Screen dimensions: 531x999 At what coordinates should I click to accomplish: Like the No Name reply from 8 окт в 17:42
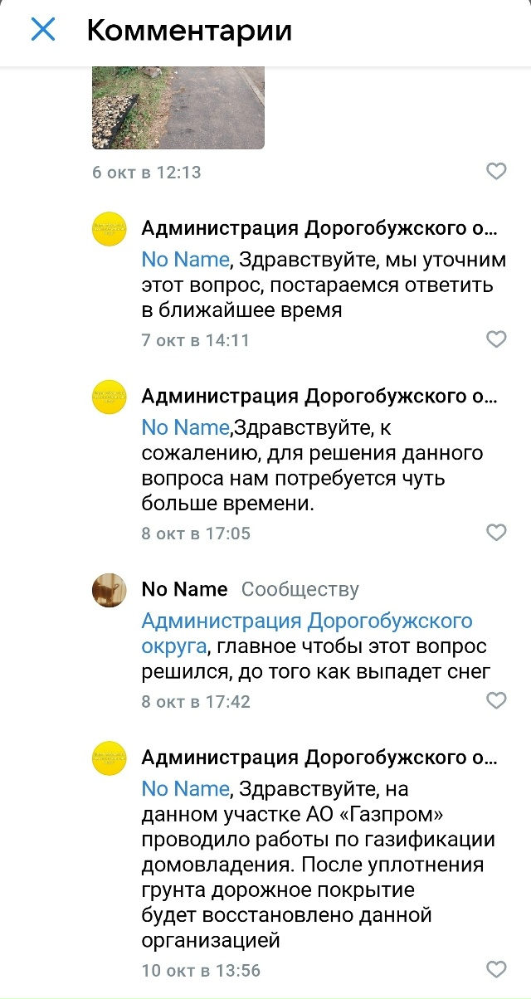[496, 701]
